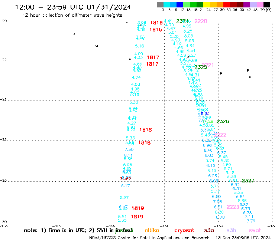The width and height of the screenshot is (275, 241).
Task: Click the wave height value '5.08'
Action: [x=188, y=36]
